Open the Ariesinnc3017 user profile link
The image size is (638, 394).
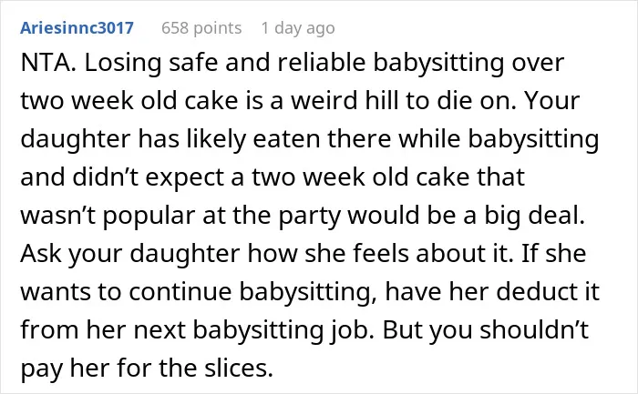[77, 28]
